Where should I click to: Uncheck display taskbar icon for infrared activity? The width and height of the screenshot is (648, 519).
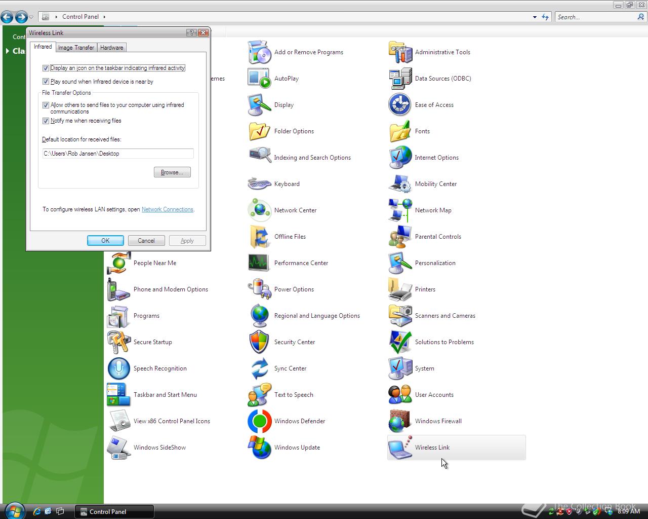pyautogui.click(x=46, y=68)
